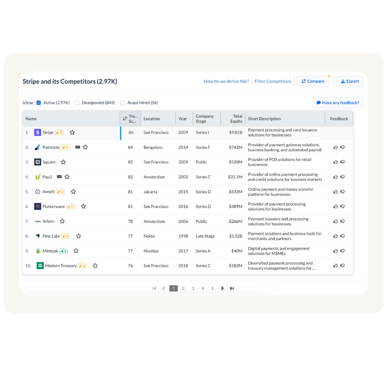Click the Flutterwave logo icon
This screenshot has width=387, height=367.
pos(38,207)
